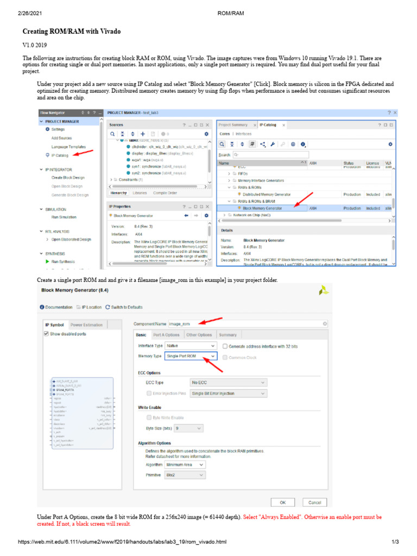Open the Other Options tab

tap(199, 334)
